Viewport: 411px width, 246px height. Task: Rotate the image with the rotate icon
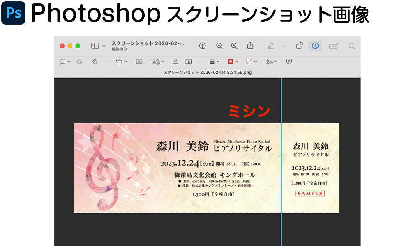(x=300, y=46)
